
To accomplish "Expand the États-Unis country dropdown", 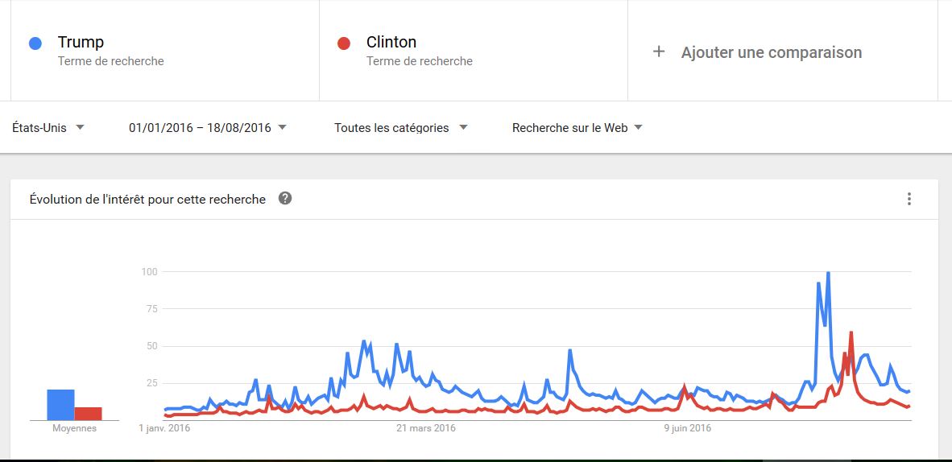I will tap(48, 127).
